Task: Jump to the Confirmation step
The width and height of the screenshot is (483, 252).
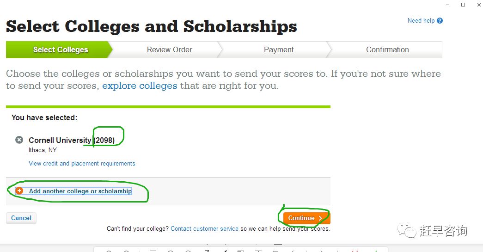Action: point(387,49)
